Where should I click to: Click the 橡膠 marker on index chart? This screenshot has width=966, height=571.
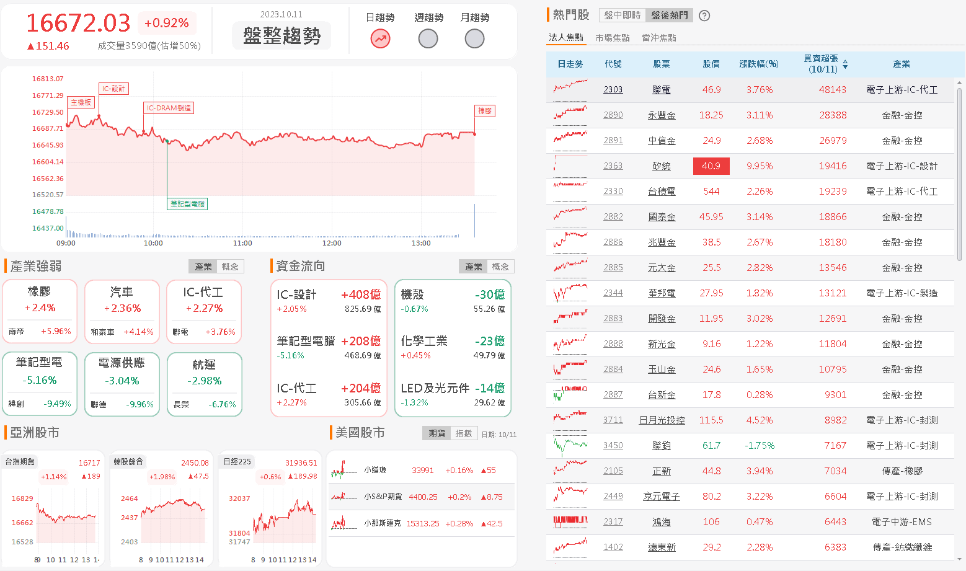485,111
